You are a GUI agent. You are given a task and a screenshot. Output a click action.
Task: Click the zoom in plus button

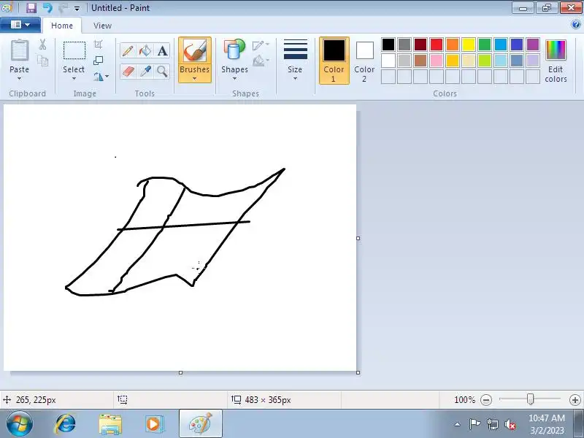point(575,400)
